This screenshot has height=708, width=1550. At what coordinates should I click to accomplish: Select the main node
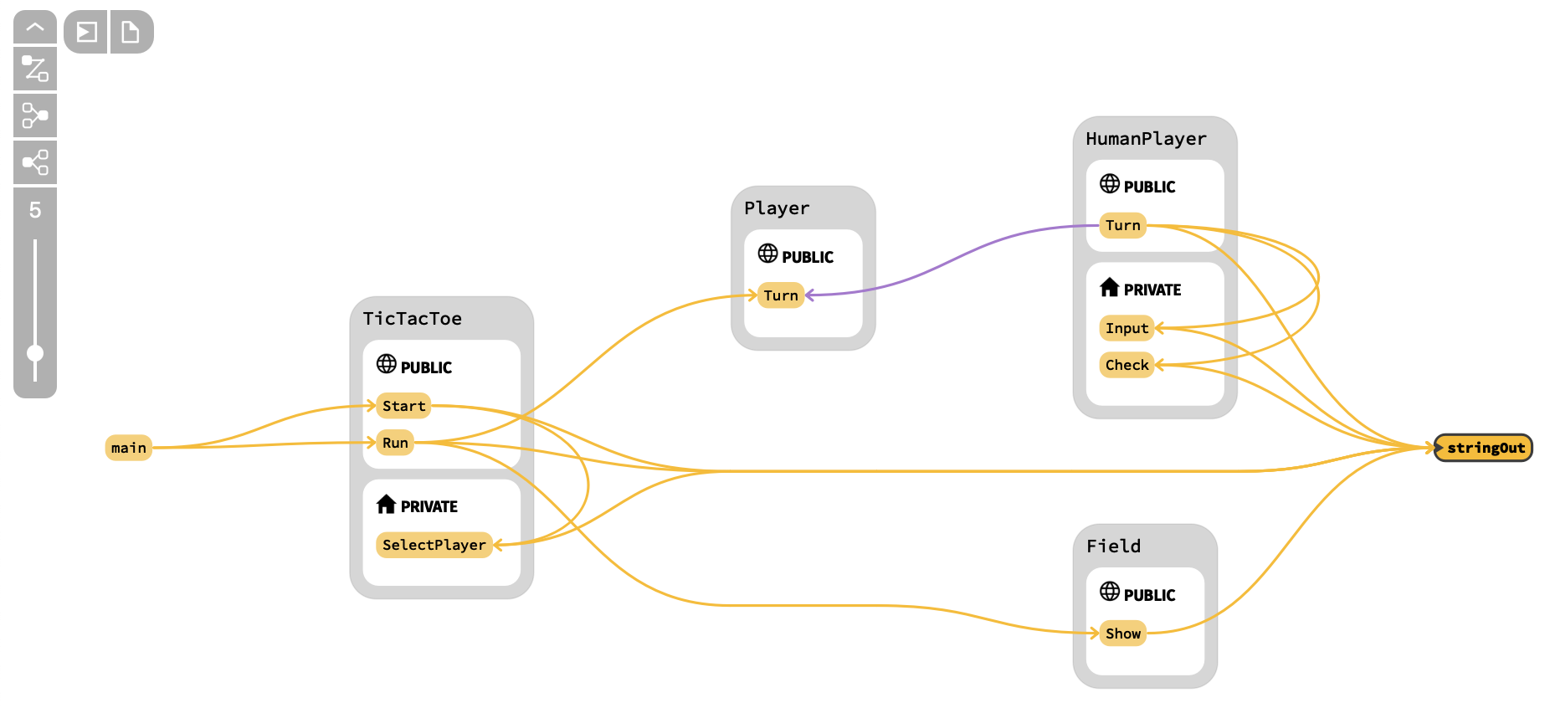point(129,448)
